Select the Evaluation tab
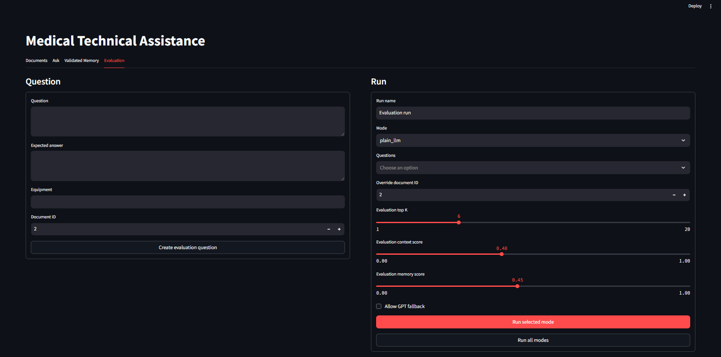This screenshot has height=357, width=721. coord(114,61)
